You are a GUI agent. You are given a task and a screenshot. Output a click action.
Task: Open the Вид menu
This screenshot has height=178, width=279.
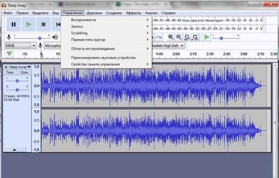tap(55, 13)
